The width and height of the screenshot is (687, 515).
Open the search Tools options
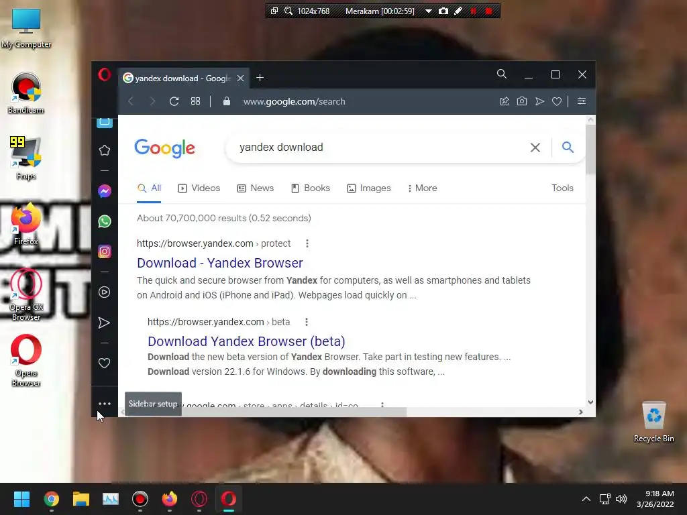click(x=563, y=188)
